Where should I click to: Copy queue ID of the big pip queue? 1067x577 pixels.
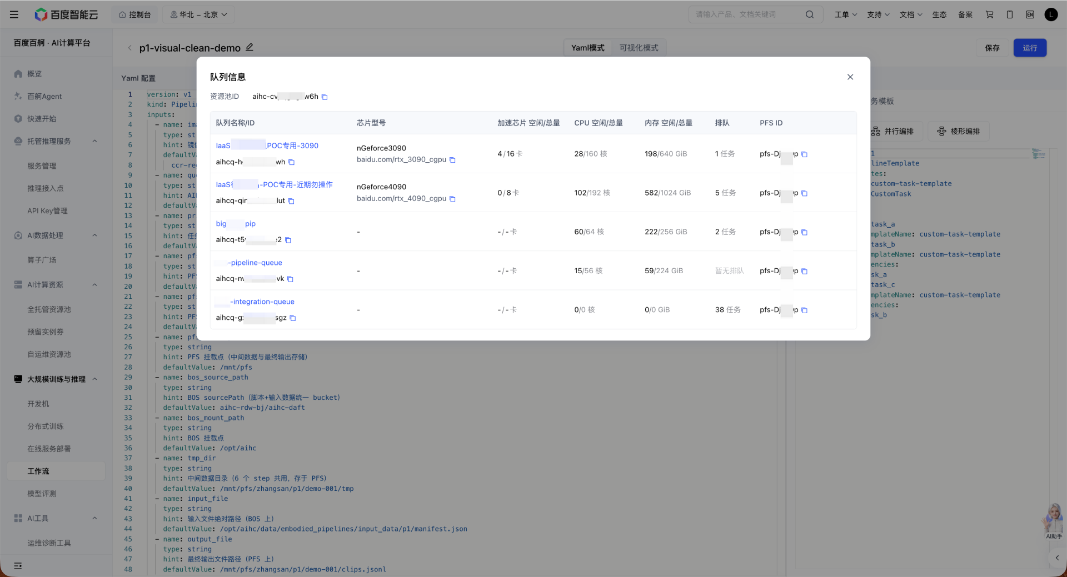pyautogui.click(x=288, y=240)
